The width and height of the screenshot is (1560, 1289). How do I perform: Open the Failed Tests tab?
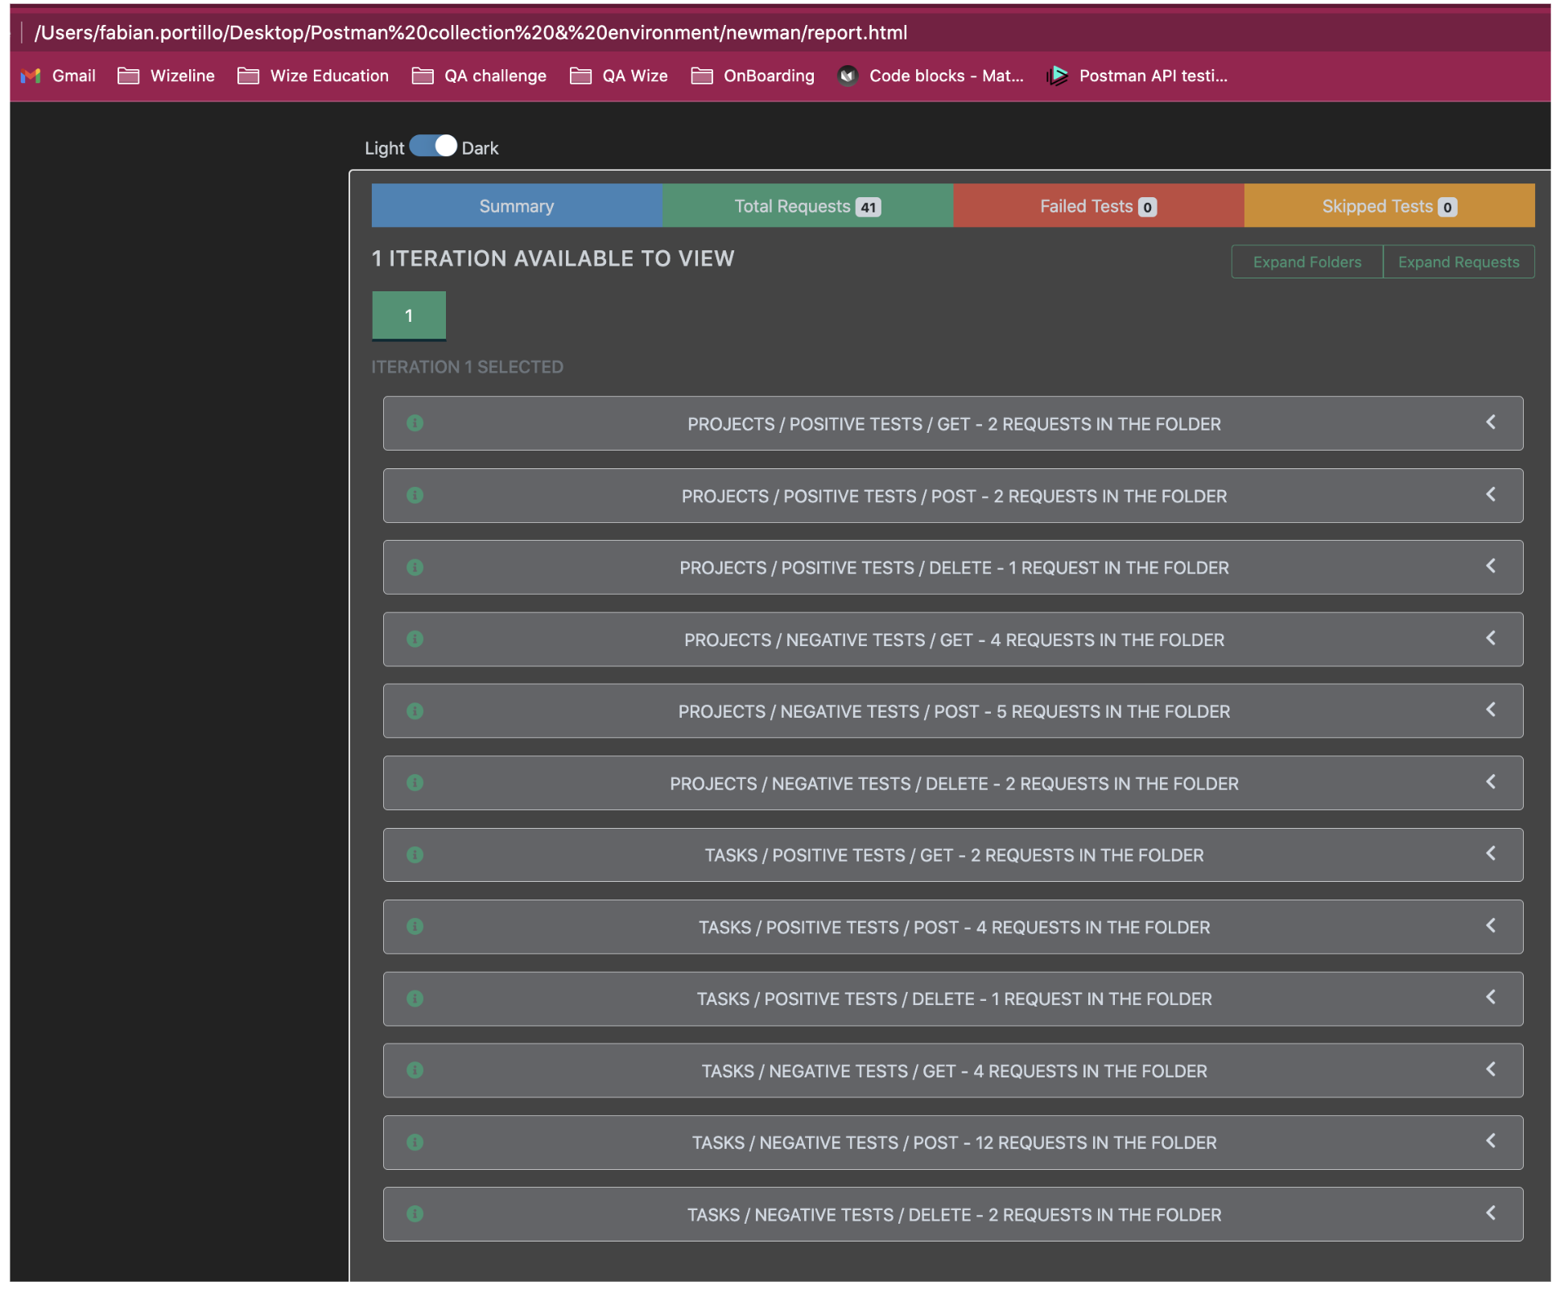[x=1098, y=205]
